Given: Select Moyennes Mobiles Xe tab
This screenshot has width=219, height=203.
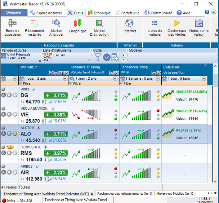Looking at the screenshot, I should point(172,194).
